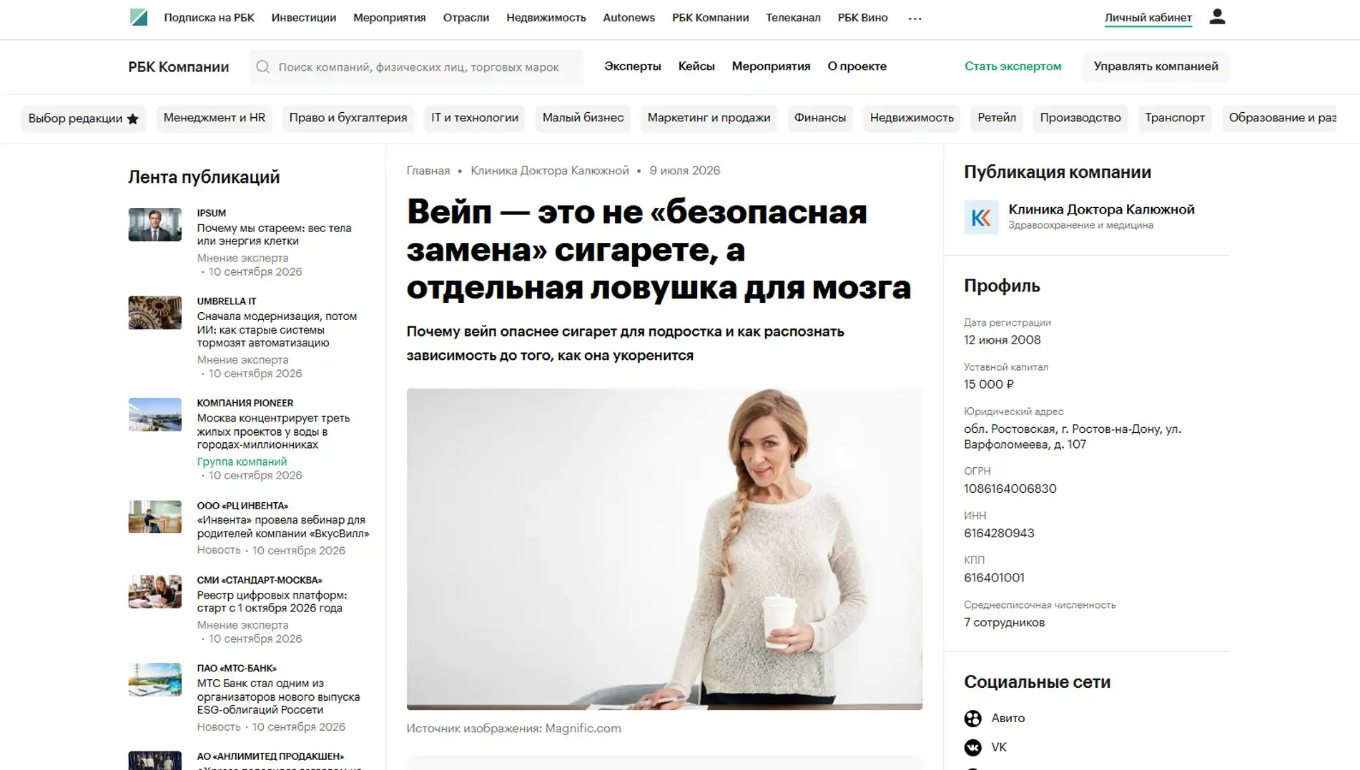Open Инвента провела вебинар article
Viewport: 1360px width, 770px height.
tap(282, 526)
